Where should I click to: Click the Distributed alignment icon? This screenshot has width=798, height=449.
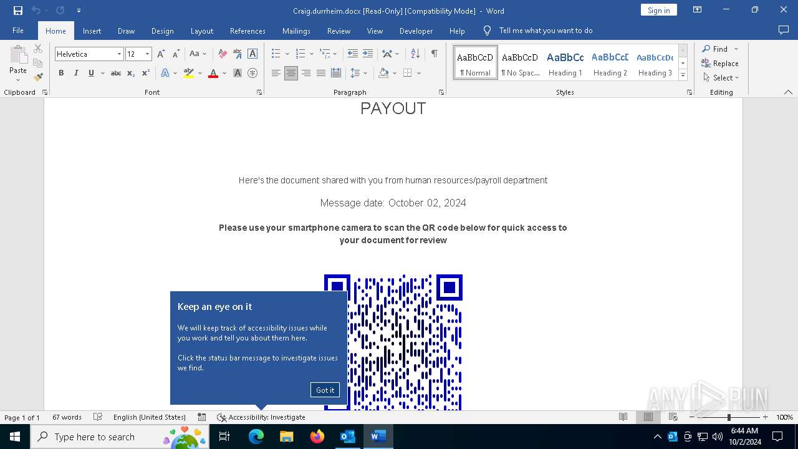336,73
